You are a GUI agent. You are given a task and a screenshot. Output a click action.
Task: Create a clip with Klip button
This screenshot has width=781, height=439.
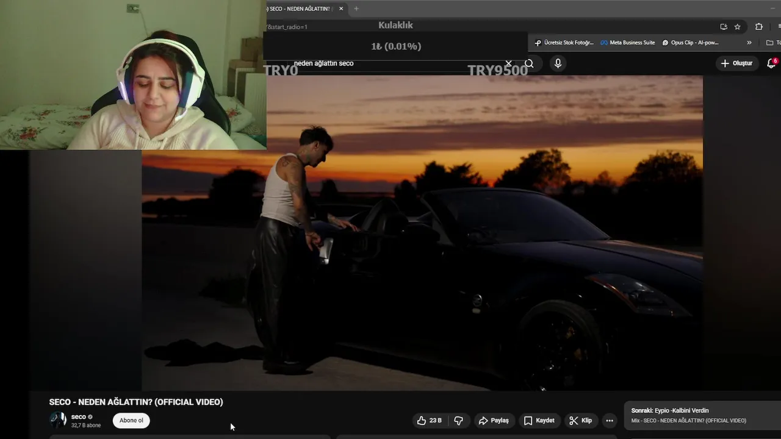coord(581,421)
